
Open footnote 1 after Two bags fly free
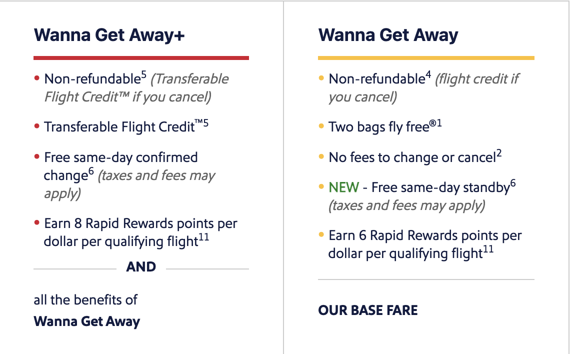[x=438, y=123]
